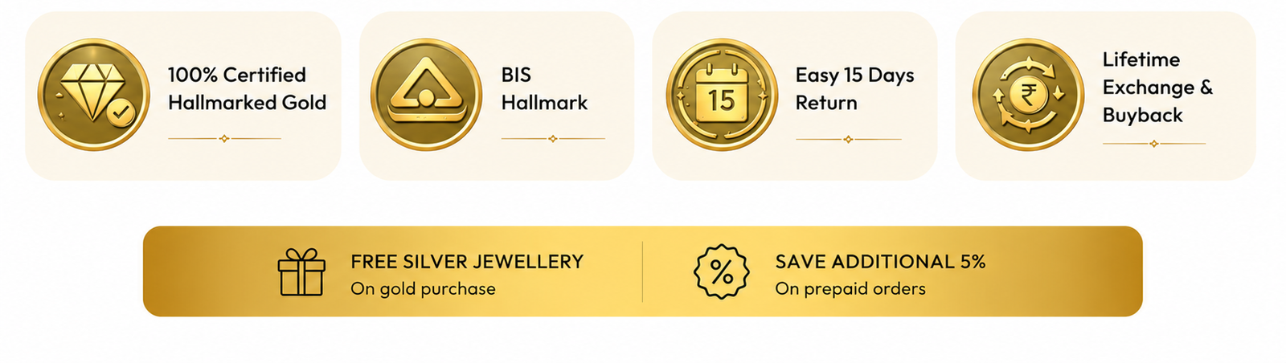Click the rupee exchange arrows icon
Screen dimensions: 1286x363
(x=1029, y=95)
